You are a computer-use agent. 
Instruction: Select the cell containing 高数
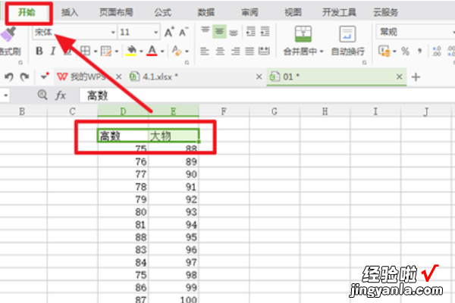123,136
